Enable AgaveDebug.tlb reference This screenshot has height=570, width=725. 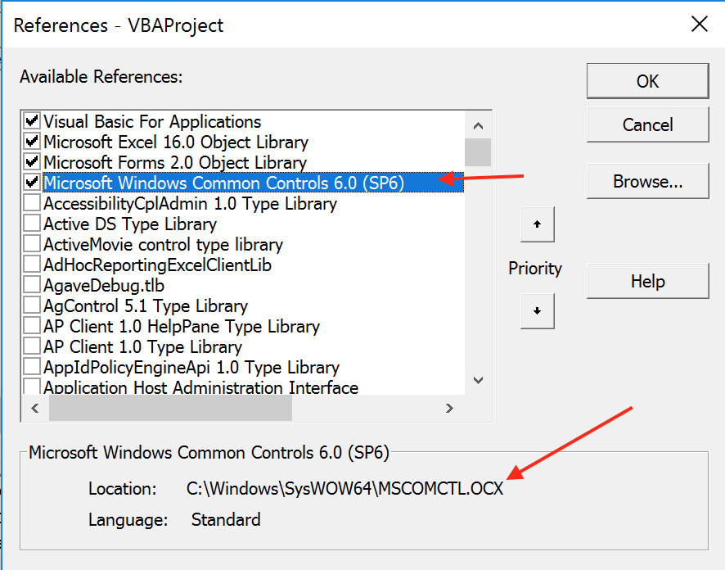(x=31, y=285)
